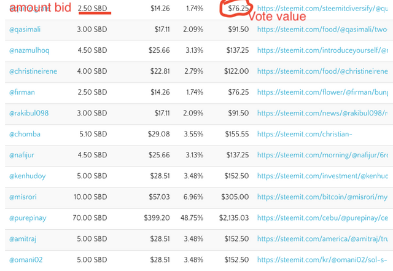
Task: Visit the steemit.com/christian- post link
Action: [305, 134]
